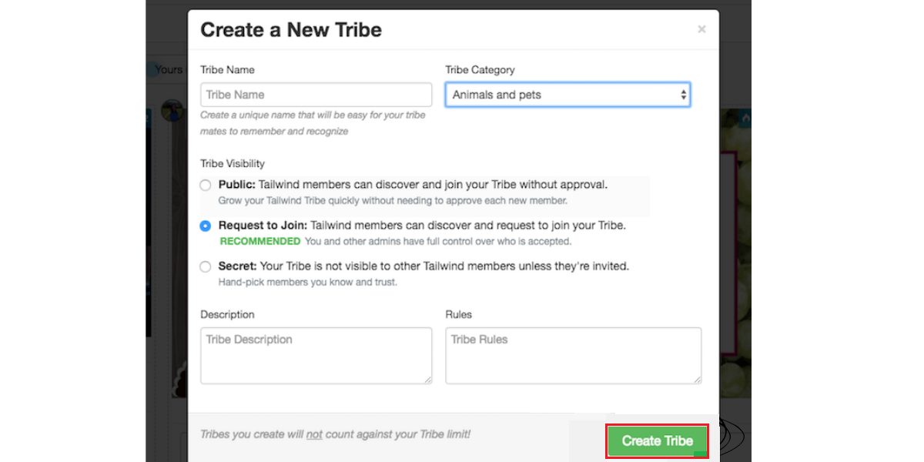
Task: Click the up-down arrows of Animals and pets
Action: [x=683, y=95]
